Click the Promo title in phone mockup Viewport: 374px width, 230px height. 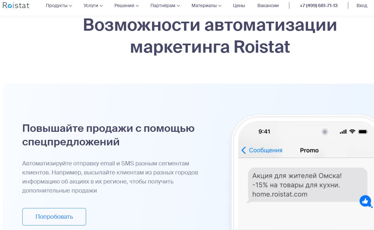pos(309,150)
